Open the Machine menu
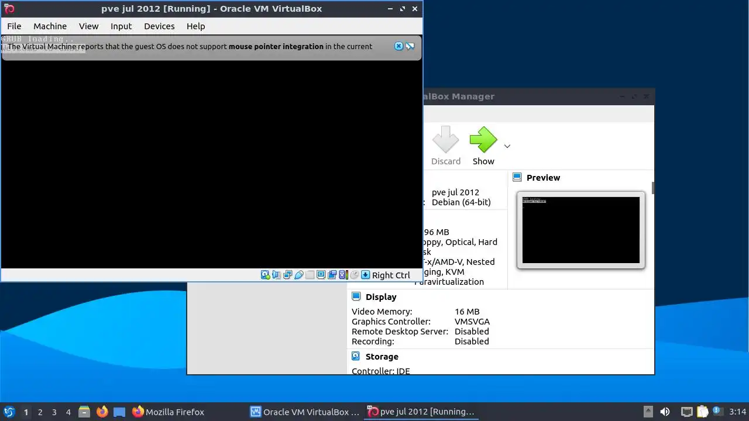This screenshot has width=749, height=421. tap(50, 26)
